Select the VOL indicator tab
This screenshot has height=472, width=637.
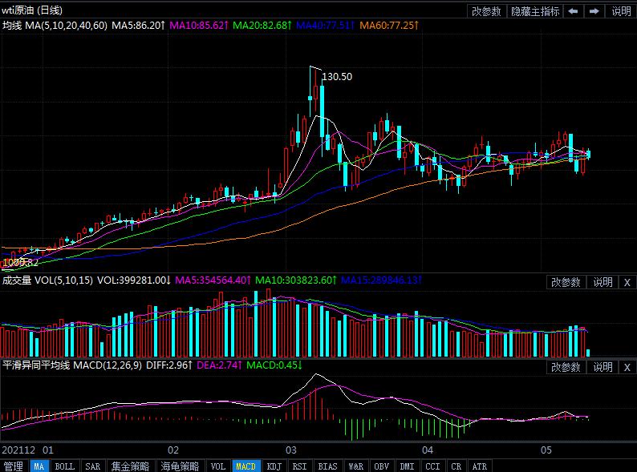tap(217, 466)
